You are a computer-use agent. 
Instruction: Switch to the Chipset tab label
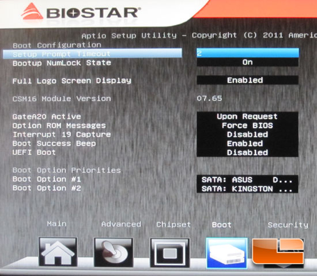[x=173, y=225]
